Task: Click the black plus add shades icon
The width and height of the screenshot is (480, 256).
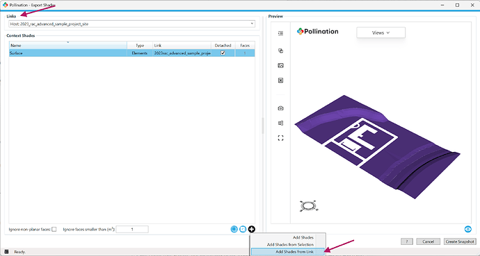Action: 252,229
